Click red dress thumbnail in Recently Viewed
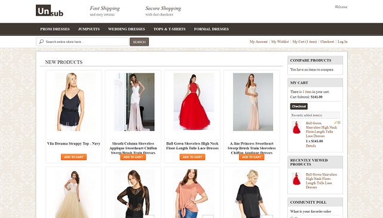The height and width of the screenshot is (218, 383). [296, 179]
